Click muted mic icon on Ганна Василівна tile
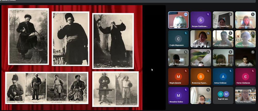258x111 pixels. pos(253,33)
